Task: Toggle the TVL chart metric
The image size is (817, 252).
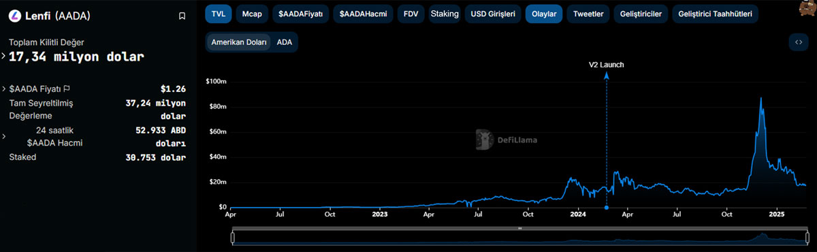Action: click(x=218, y=14)
